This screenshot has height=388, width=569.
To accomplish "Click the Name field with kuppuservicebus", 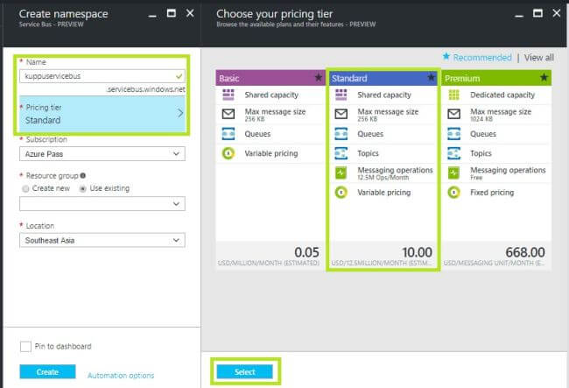I will pyautogui.click(x=102, y=76).
